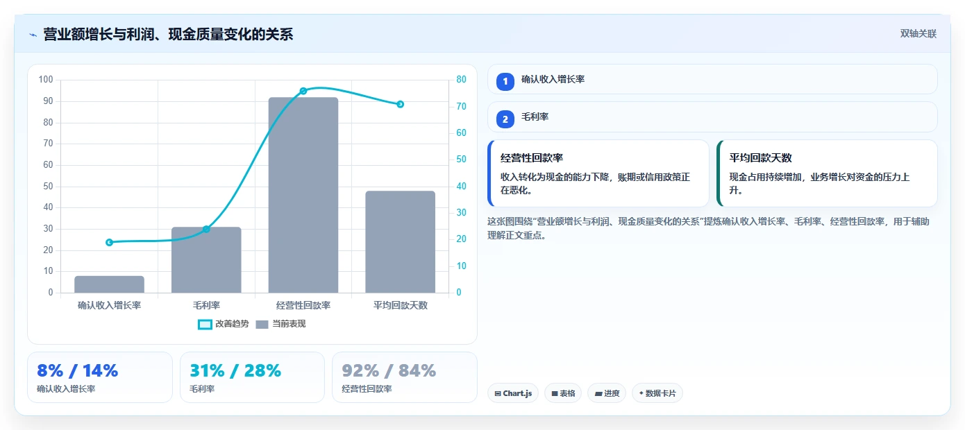Open the 经营性回款率 description card

(598, 173)
